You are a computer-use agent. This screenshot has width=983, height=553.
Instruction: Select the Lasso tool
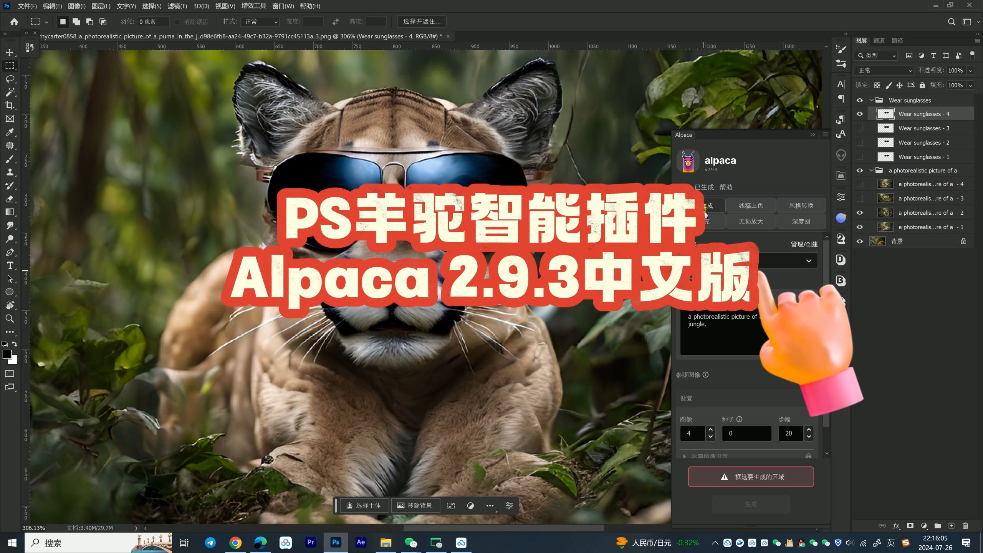(x=10, y=79)
